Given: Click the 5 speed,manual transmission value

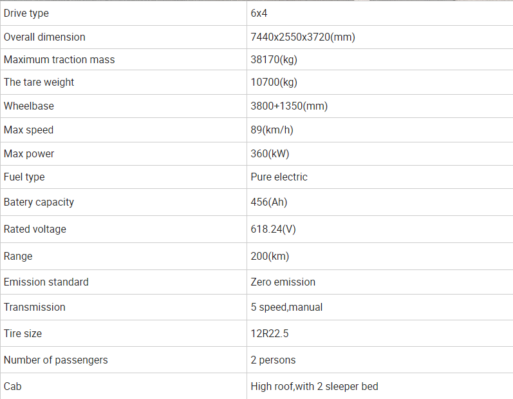Looking at the screenshot, I should coord(286,307).
